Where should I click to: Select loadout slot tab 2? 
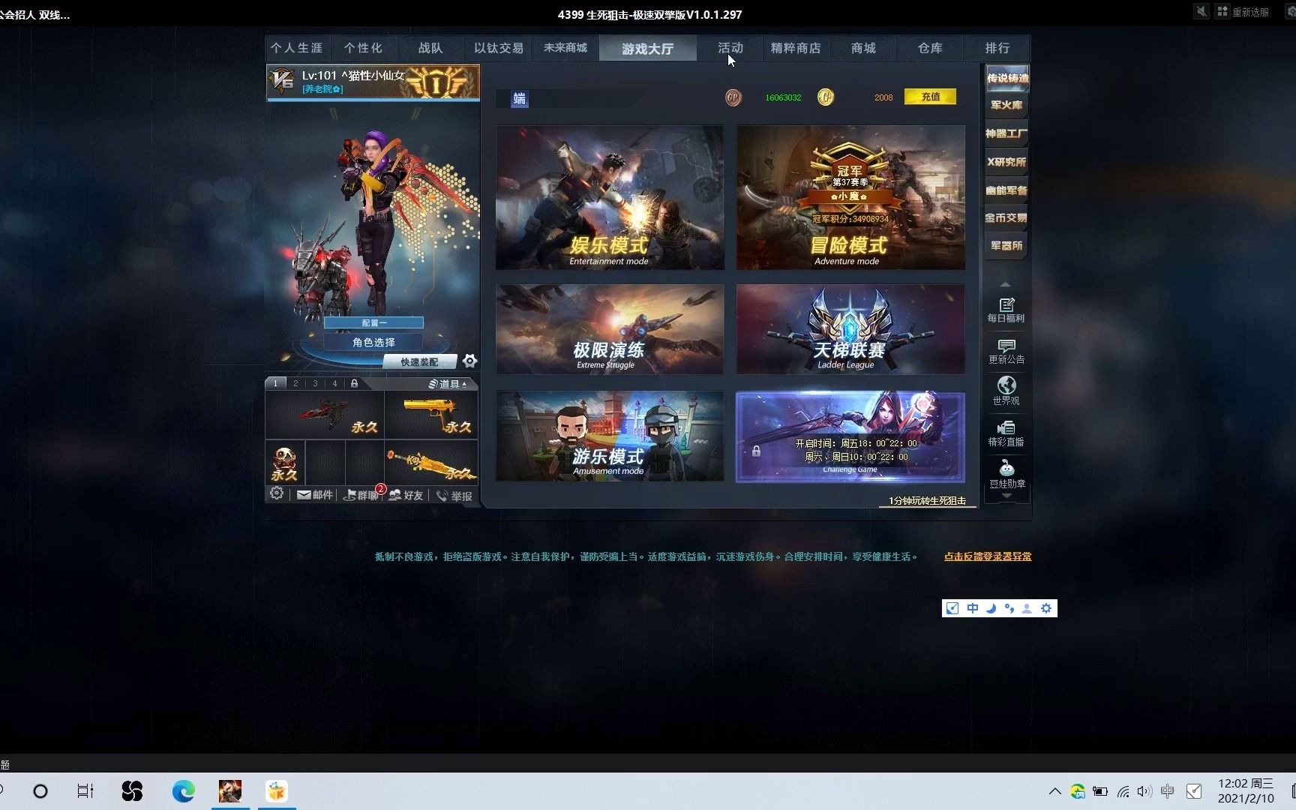[295, 383]
